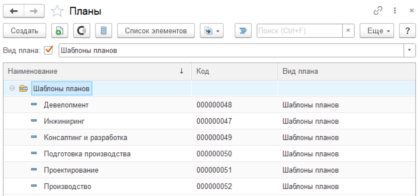
Task: Collapse the Шаблоны планов folder
Action: [x=12, y=89]
